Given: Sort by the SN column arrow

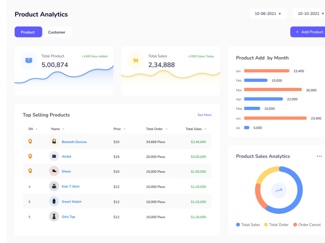Looking at the screenshot, I should tap(36, 129).
